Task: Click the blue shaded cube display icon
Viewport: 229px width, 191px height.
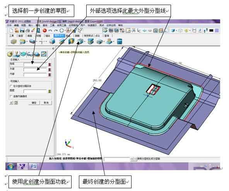Action: [173, 31]
